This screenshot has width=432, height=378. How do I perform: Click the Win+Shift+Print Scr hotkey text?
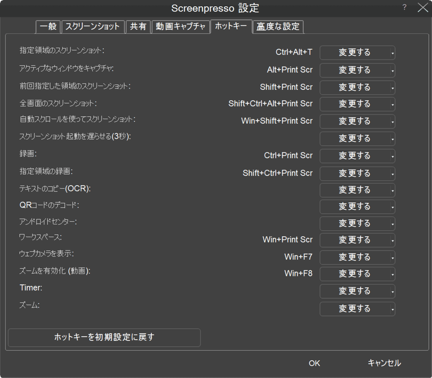277,121
